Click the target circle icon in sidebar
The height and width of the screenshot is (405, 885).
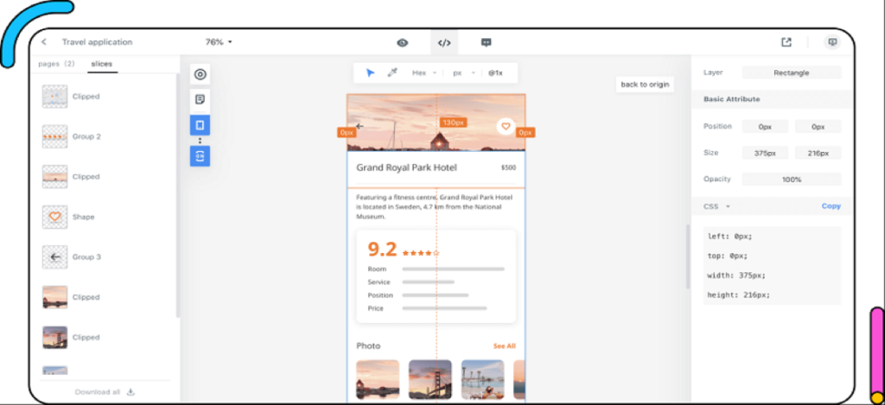click(200, 75)
